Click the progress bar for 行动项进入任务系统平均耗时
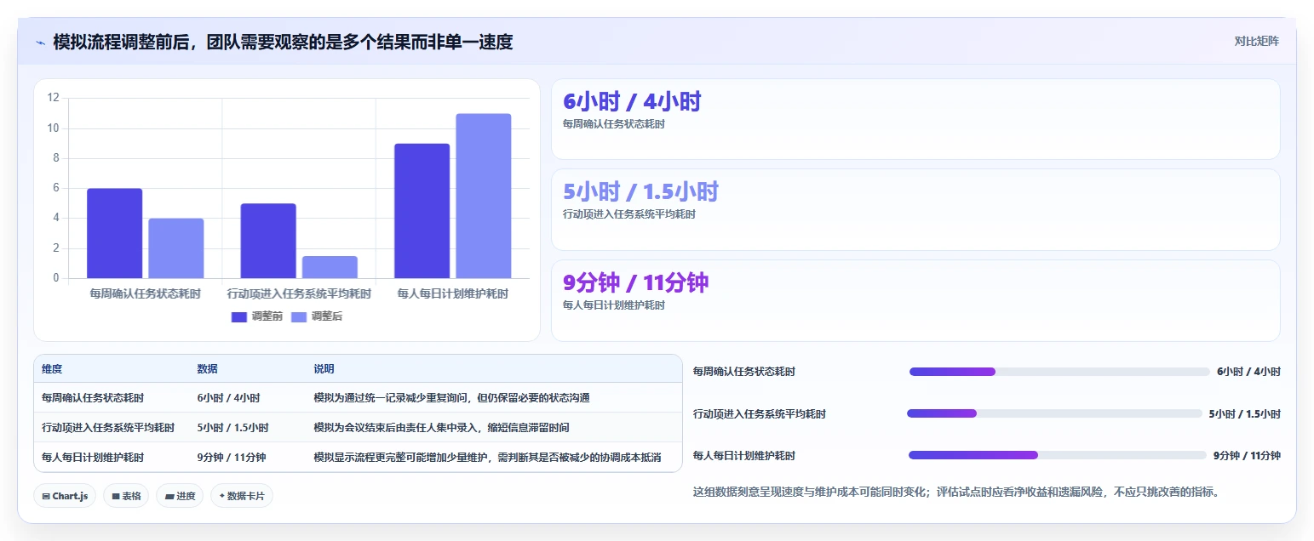This screenshot has height=541, width=1314. [x=1055, y=413]
